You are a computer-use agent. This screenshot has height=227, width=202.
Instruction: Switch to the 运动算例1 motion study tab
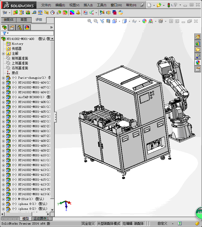[x=41, y=219]
